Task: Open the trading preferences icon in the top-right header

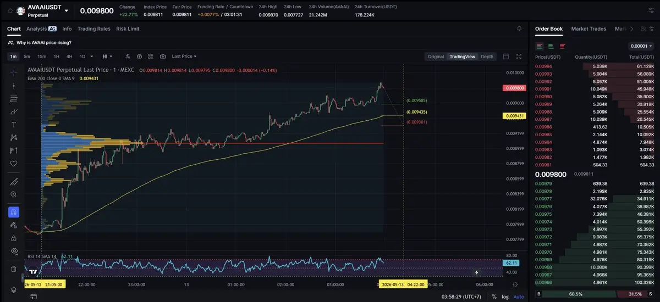Action: (651, 10)
